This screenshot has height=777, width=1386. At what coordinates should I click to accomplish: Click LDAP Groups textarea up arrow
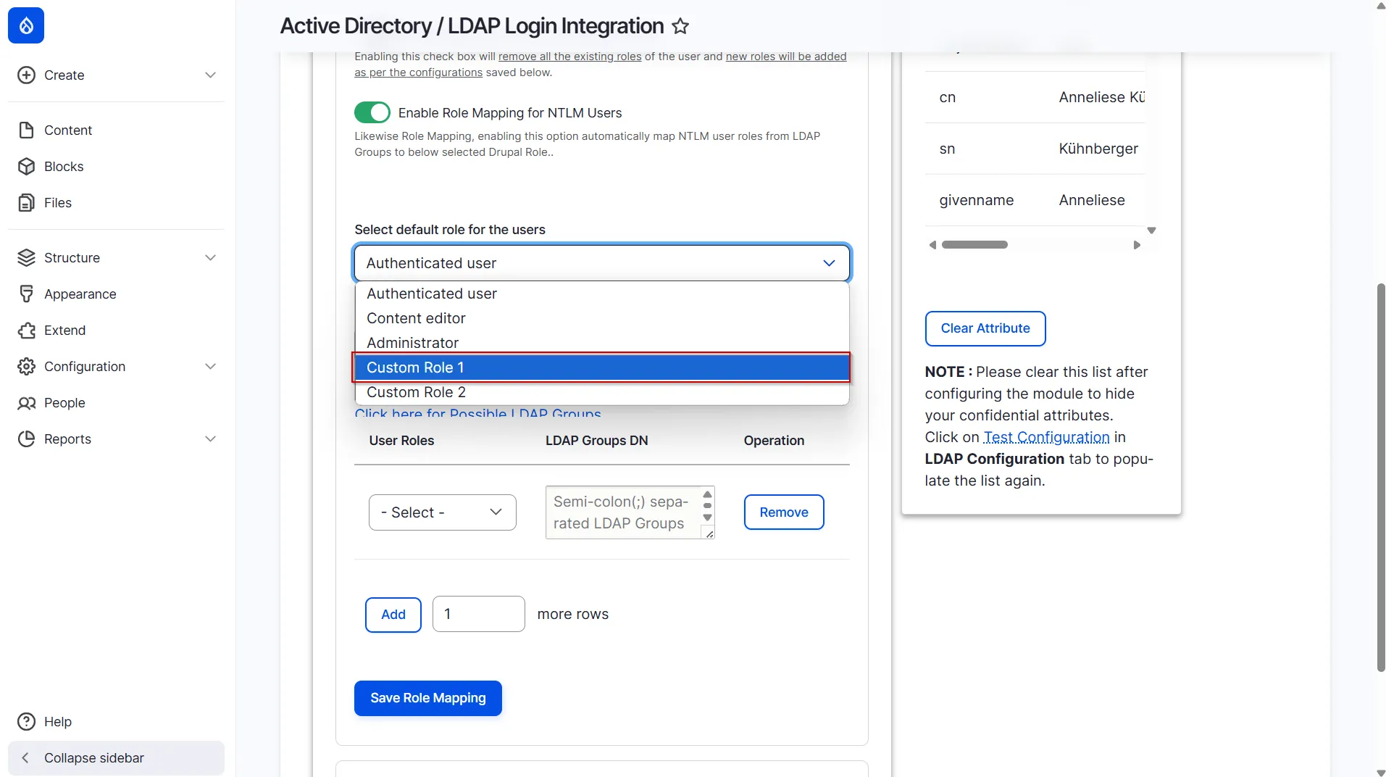pos(708,494)
